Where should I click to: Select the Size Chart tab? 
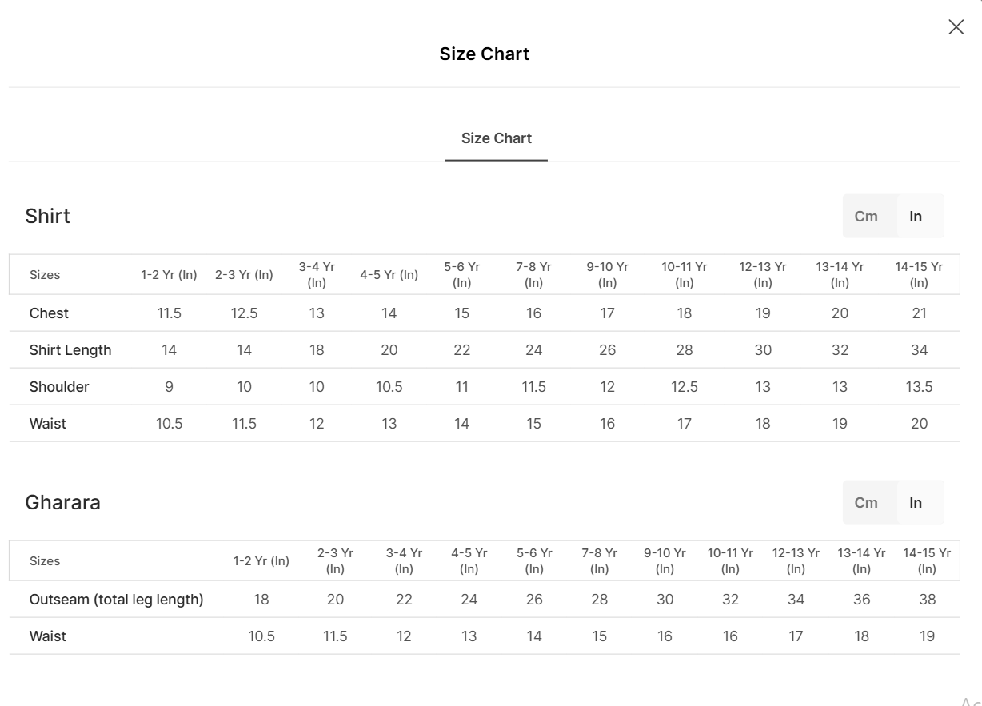(496, 138)
